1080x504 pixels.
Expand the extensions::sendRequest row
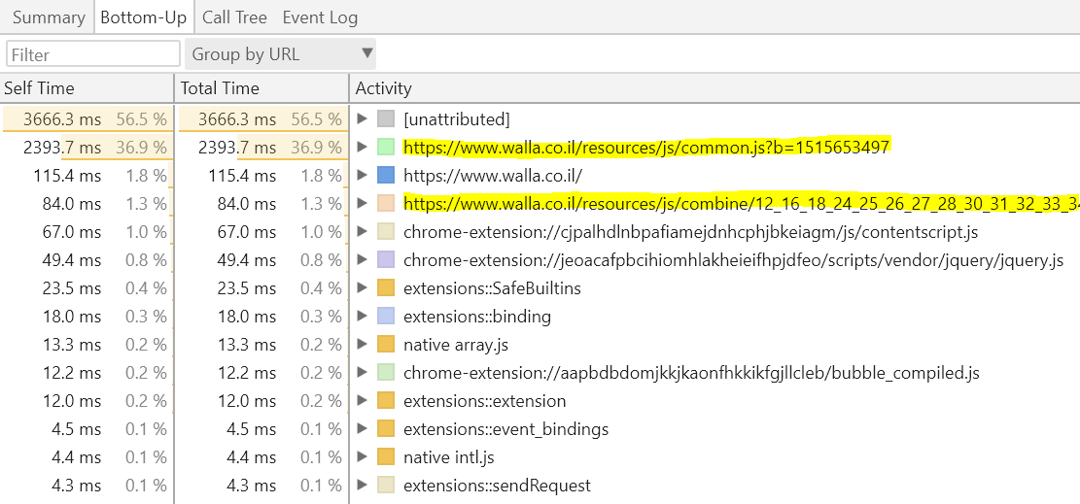(363, 487)
